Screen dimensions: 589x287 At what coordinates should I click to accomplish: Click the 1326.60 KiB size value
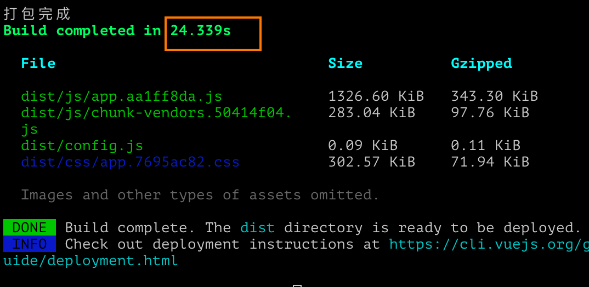click(376, 96)
